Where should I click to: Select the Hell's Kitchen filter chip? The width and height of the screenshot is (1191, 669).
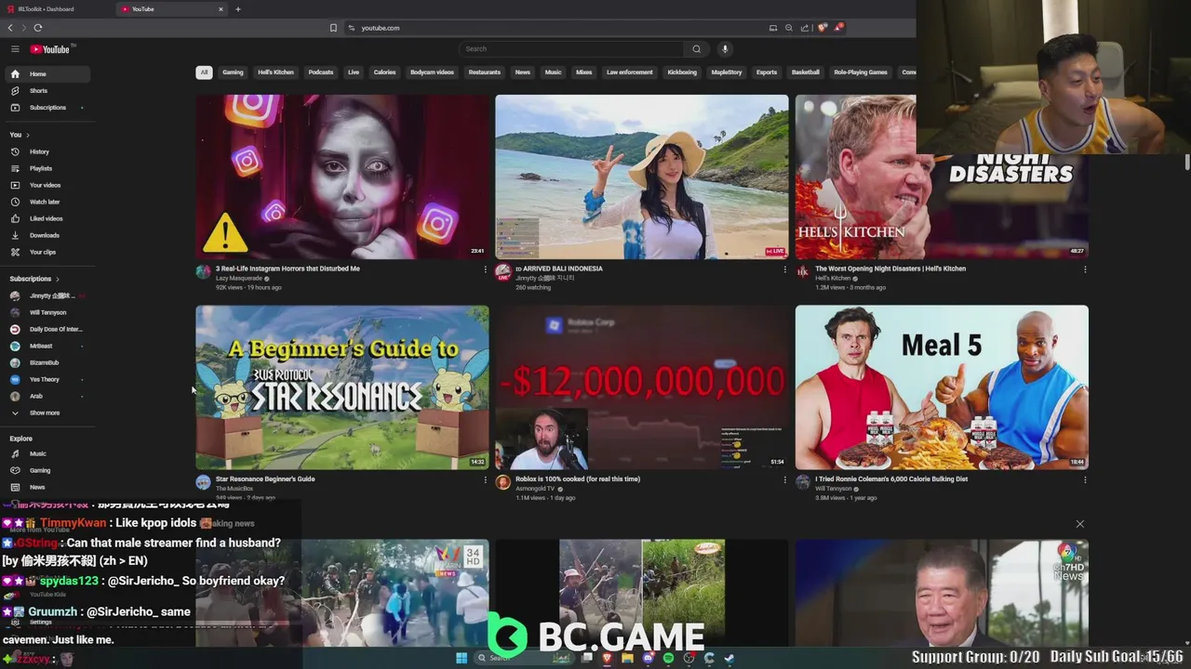(x=275, y=72)
